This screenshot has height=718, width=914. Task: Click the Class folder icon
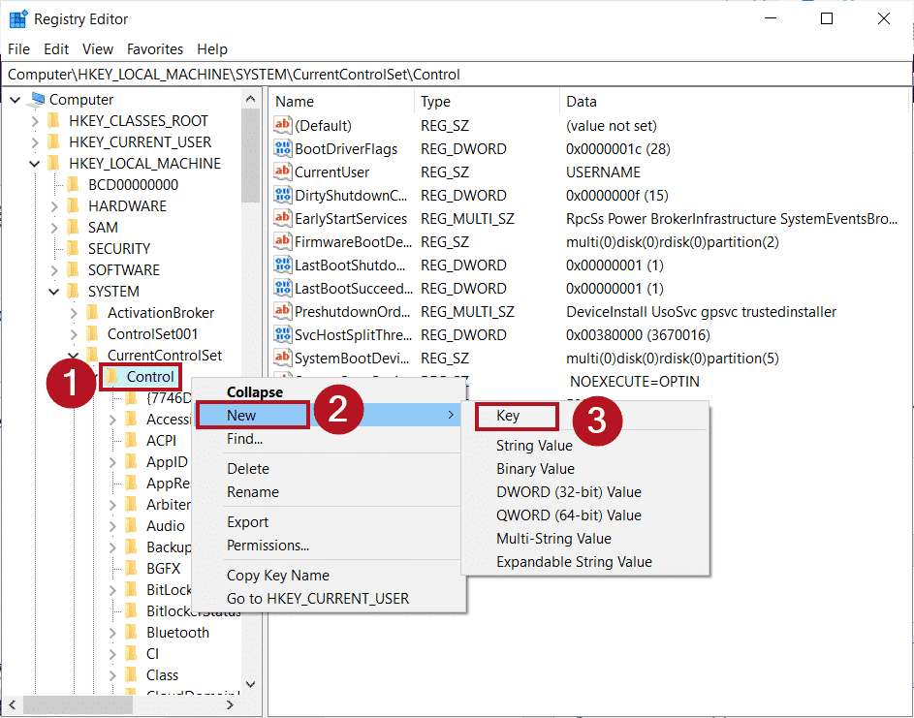(x=131, y=674)
